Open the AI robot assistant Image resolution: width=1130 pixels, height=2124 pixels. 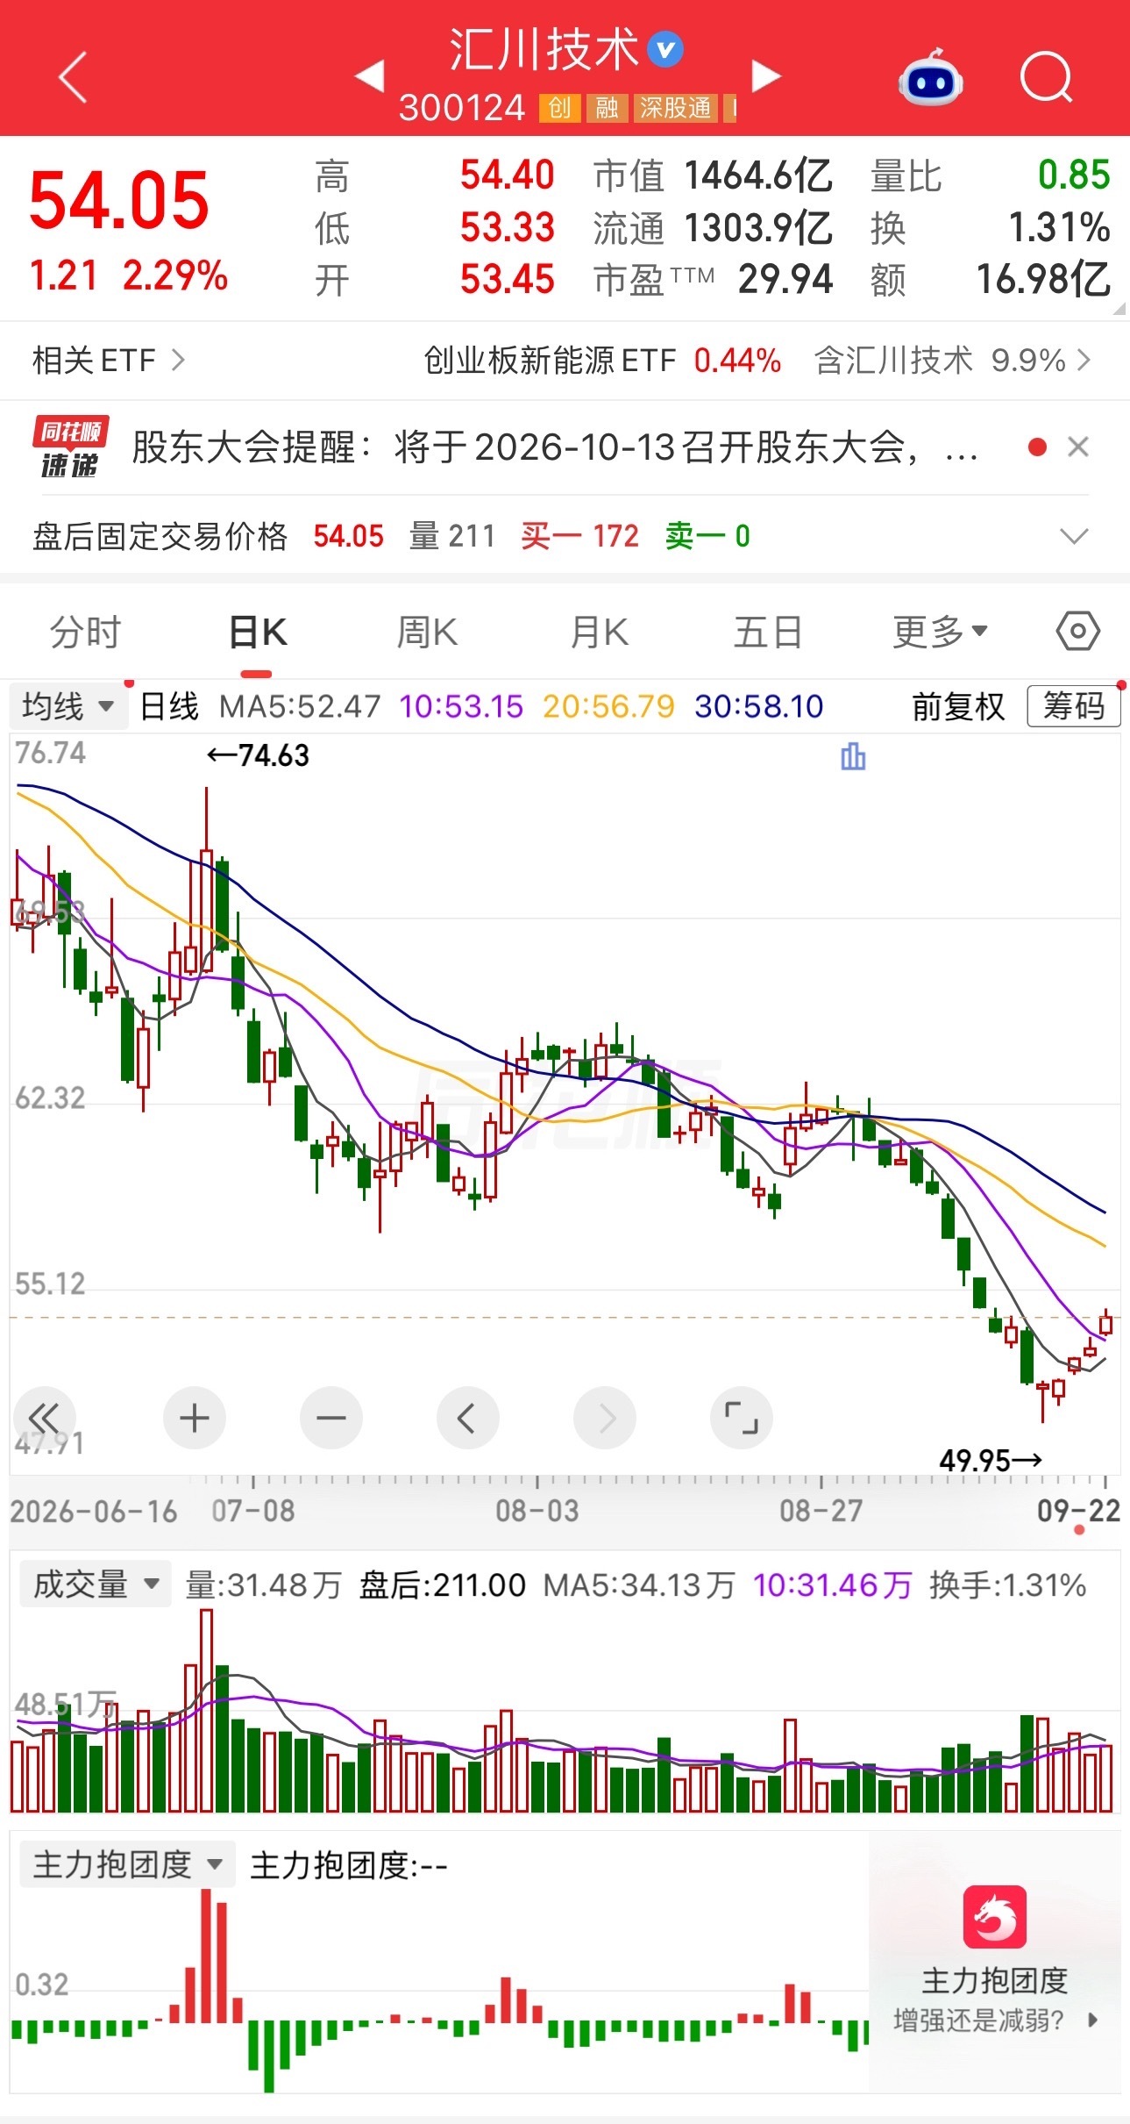point(931,77)
